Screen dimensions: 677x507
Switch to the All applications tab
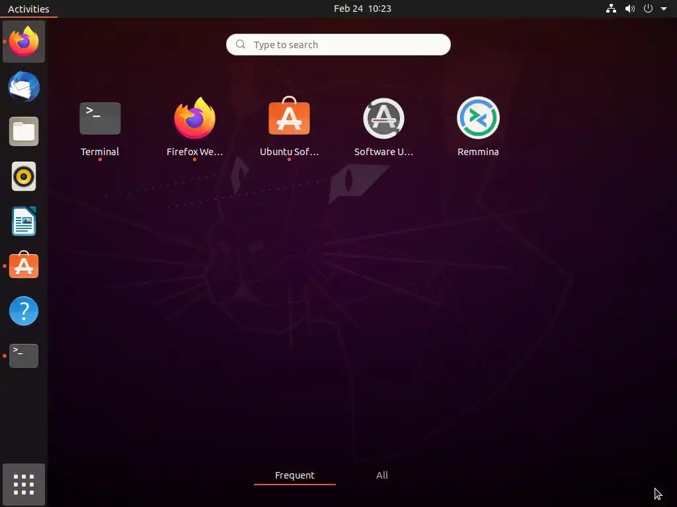381,475
